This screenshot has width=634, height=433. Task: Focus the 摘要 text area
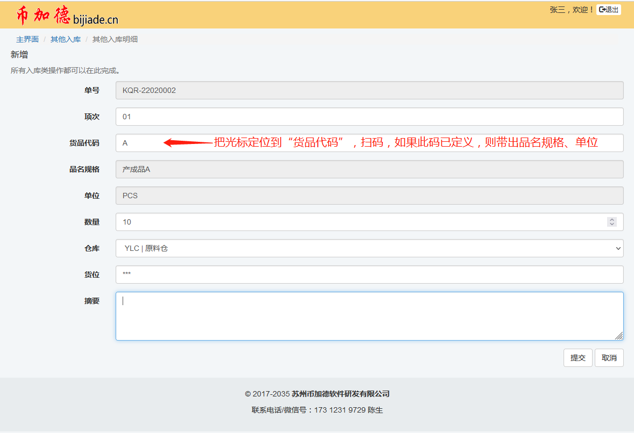369,316
